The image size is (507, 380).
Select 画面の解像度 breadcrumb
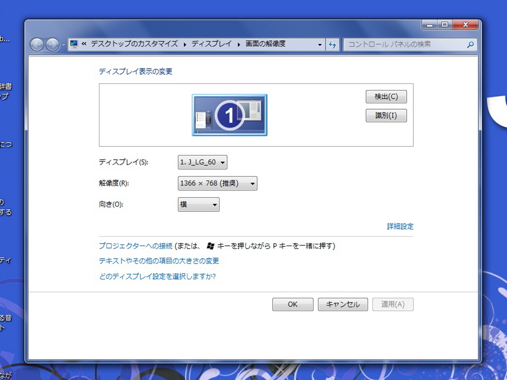pyautogui.click(x=266, y=44)
